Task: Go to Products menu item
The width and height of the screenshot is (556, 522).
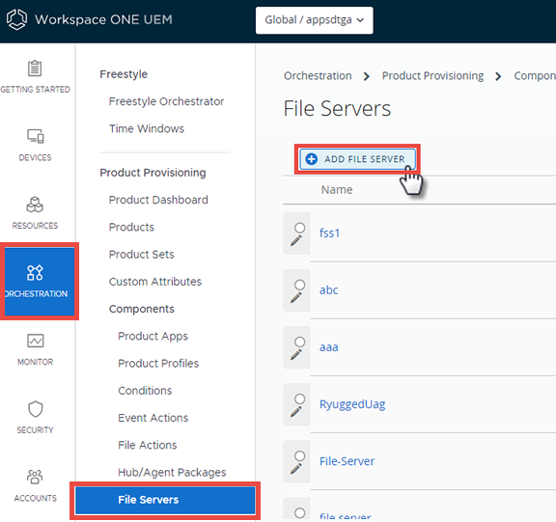Action: 131,227
